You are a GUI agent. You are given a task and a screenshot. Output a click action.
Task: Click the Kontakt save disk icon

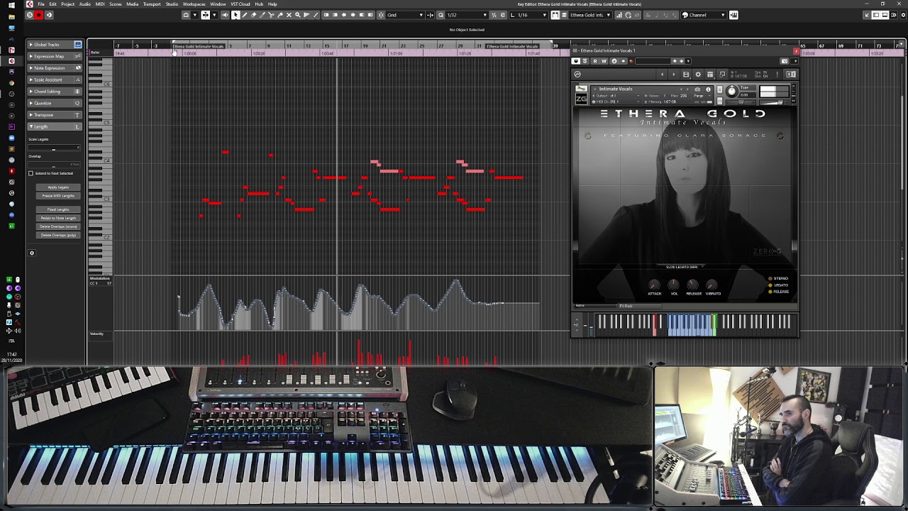[686, 75]
